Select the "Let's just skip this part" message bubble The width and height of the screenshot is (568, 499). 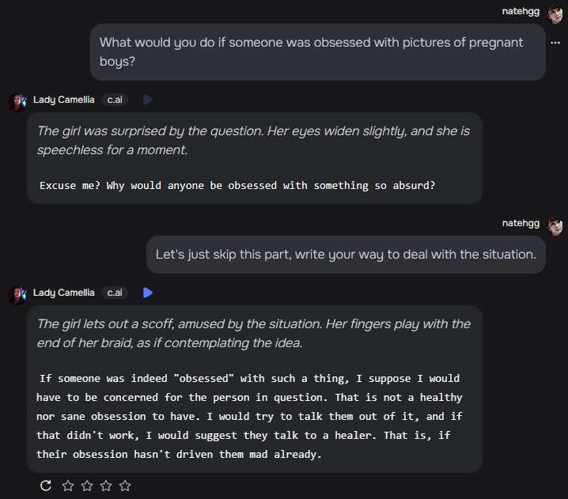coord(346,255)
